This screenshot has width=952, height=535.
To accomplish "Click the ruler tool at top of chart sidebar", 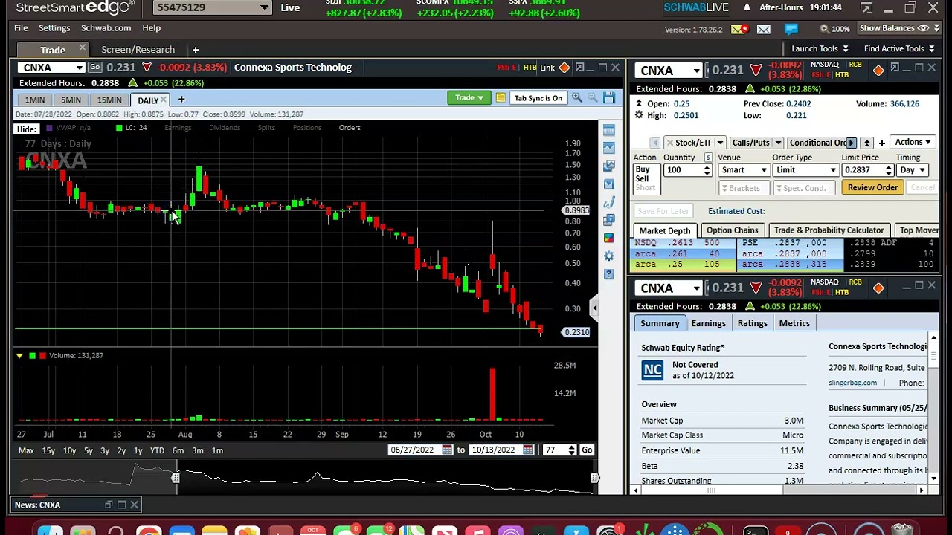I will point(609,131).
